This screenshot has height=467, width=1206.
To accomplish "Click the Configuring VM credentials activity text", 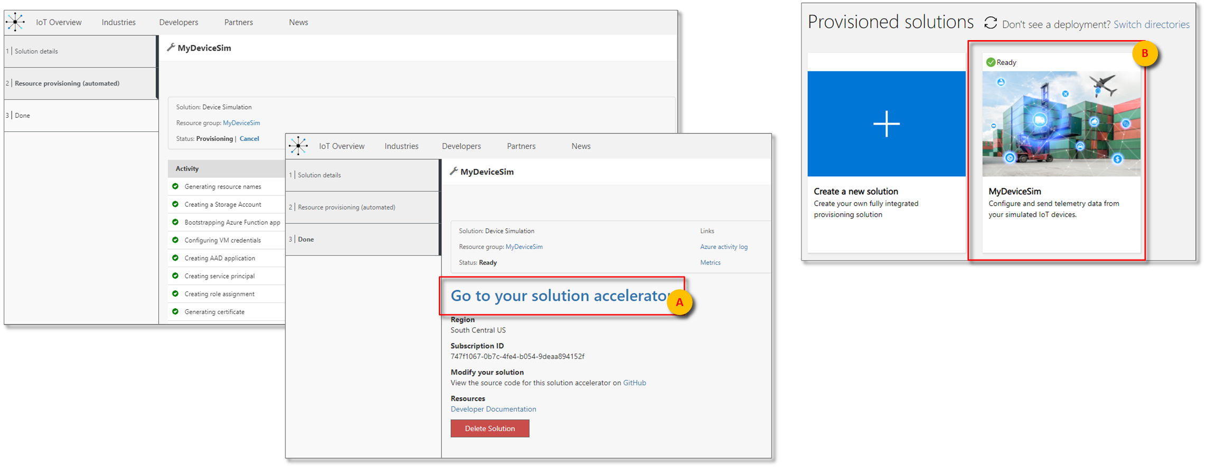I will pyautogui.click(x=223, y=240).
